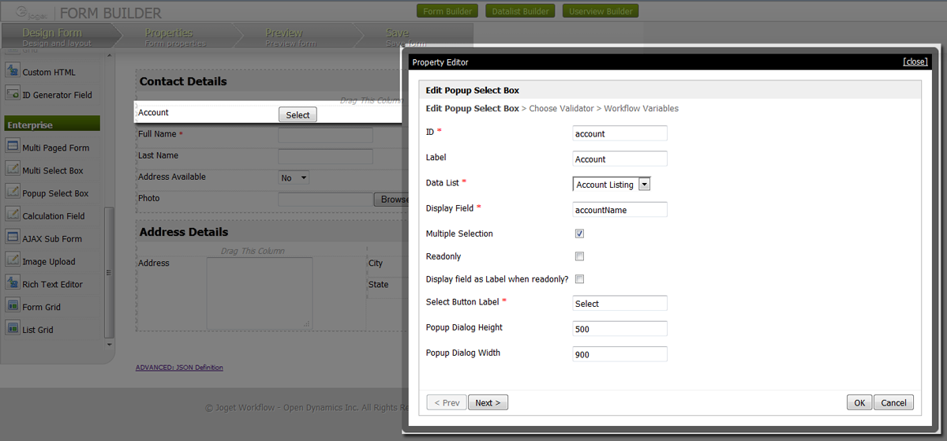
Task: Click the palette vertical scrollbar thumb
Action: [109, 274]
